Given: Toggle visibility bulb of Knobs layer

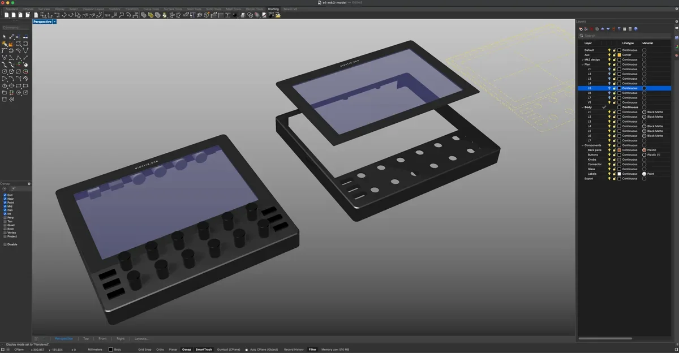Looking at the screenshot, I should tap(609, 160).
